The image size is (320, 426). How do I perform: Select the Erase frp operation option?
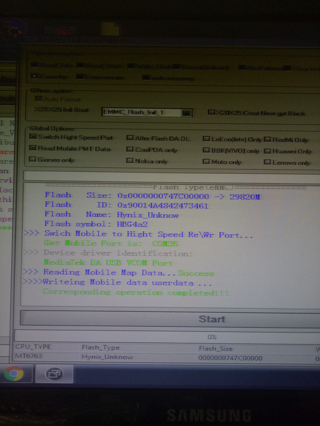49,77
